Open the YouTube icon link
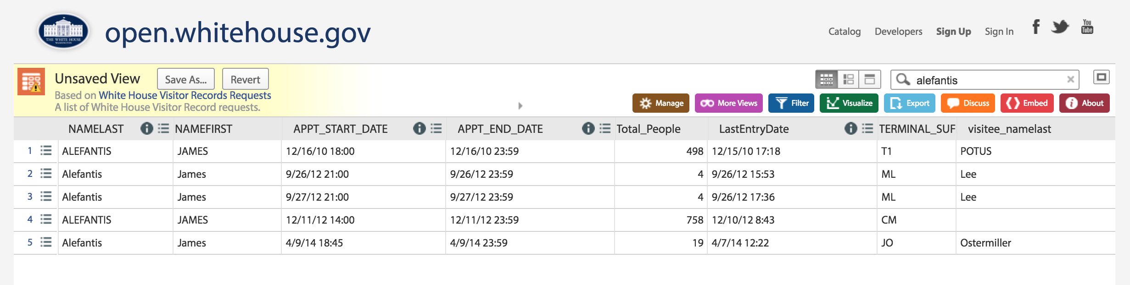Image resolution: width=1130 pixels, height=285 pixels. coord(1087,27)
